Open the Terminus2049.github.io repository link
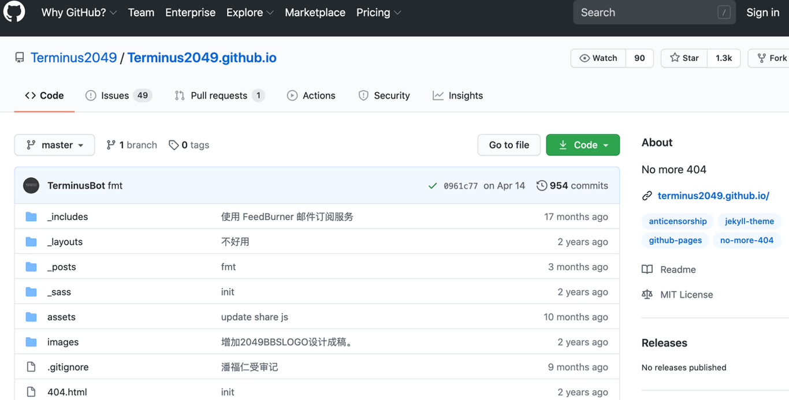Screen dimensions: 789x400 click(202, 58)
